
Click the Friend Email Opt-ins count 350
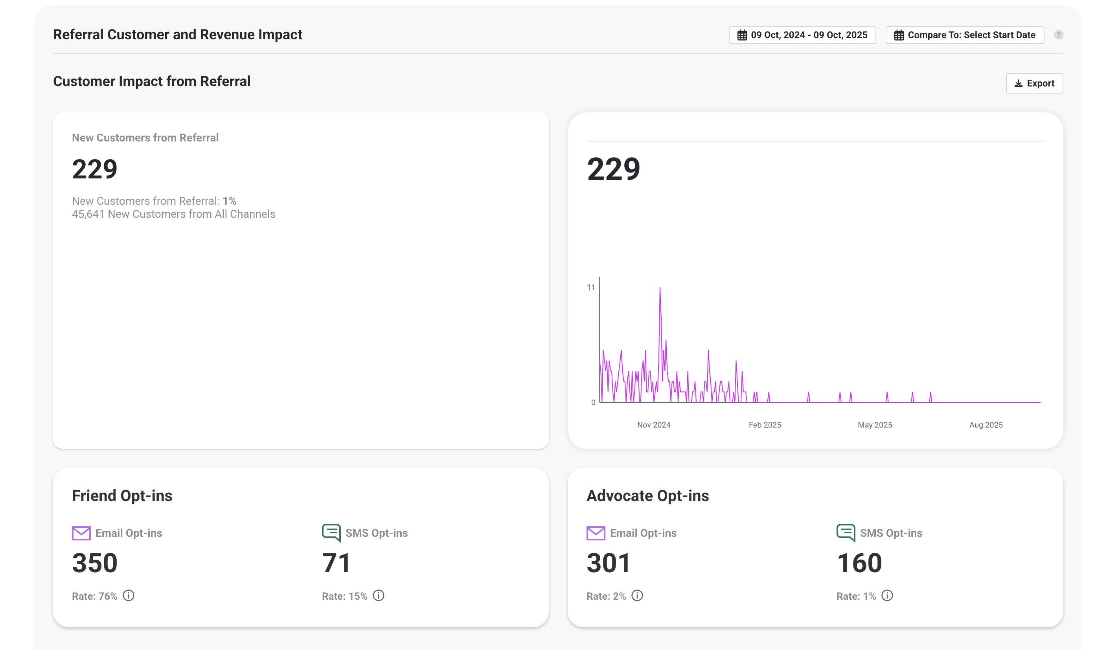tap(94, 563)
